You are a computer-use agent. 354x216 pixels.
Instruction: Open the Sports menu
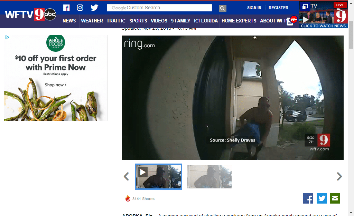click(138, 21)
